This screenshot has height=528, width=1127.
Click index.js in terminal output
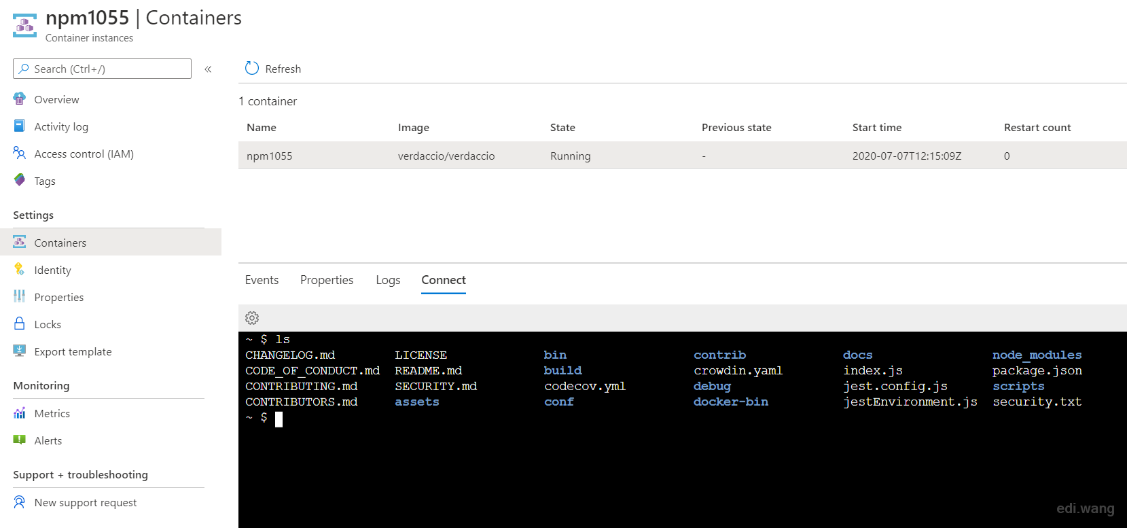click(872, 370)
